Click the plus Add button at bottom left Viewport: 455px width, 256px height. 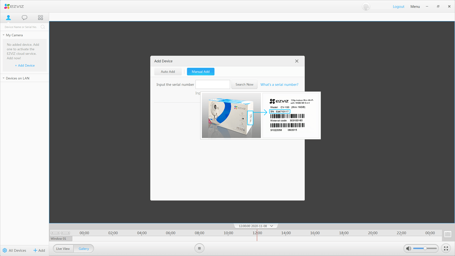39,250
